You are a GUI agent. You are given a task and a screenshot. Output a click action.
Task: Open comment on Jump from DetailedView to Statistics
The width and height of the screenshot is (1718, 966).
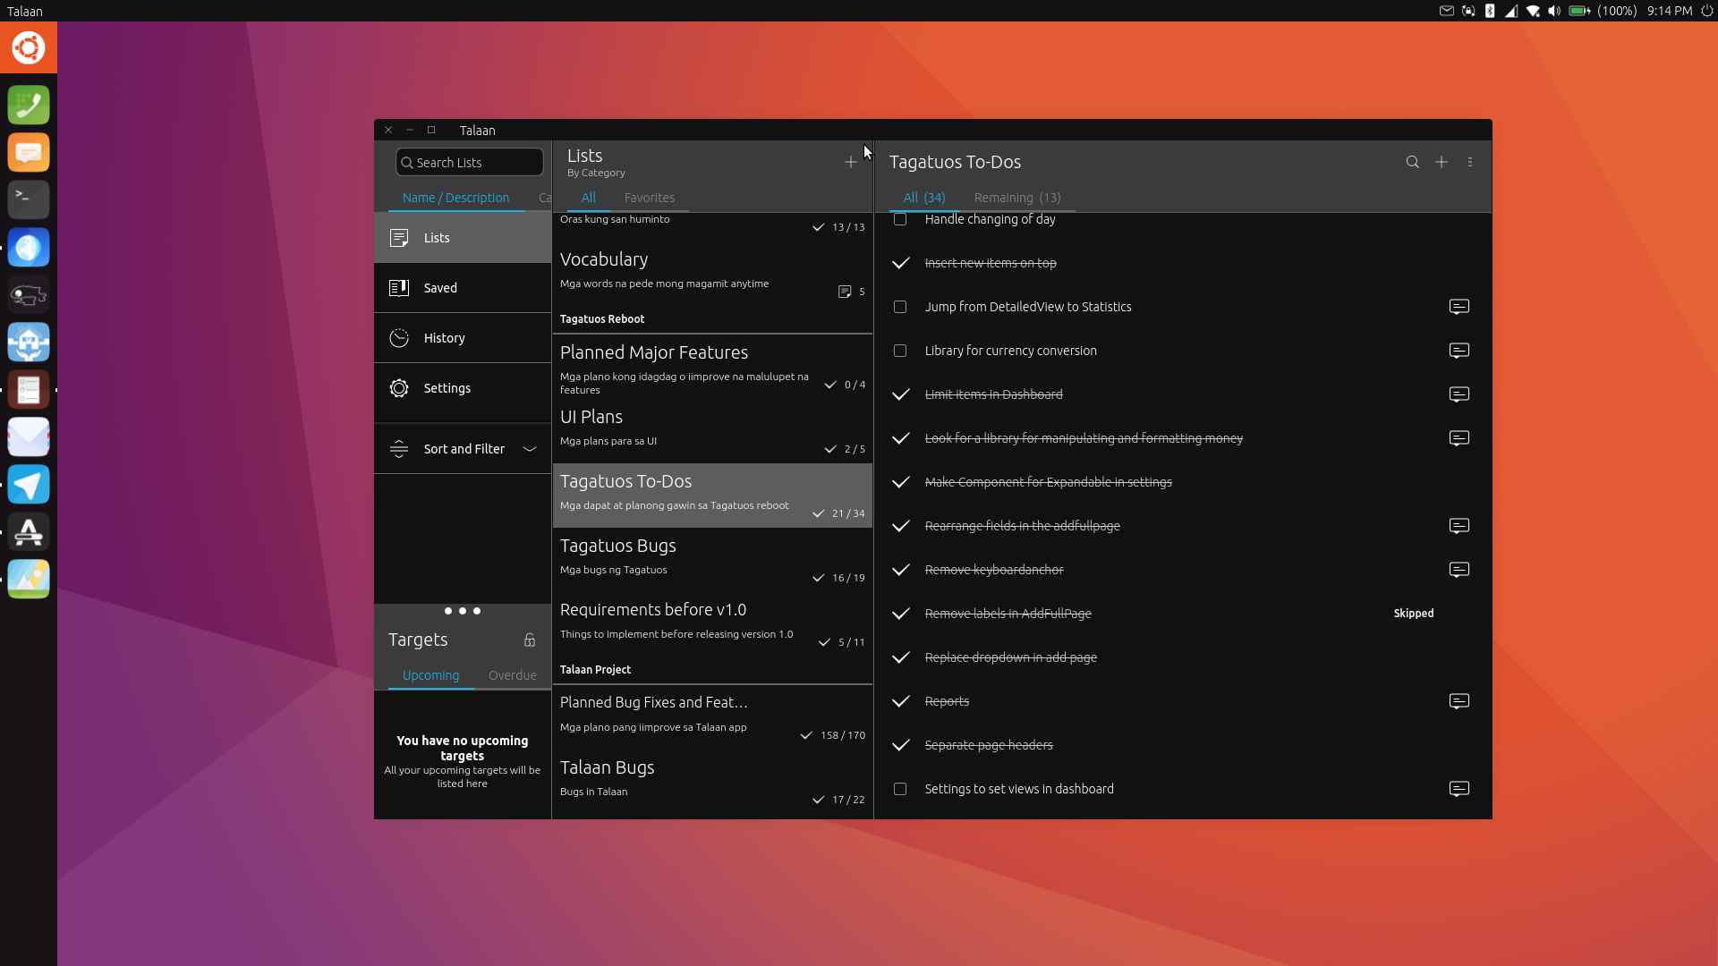point(1459,307)
